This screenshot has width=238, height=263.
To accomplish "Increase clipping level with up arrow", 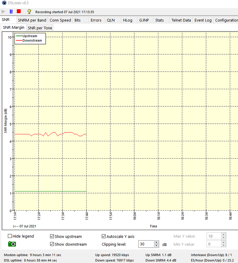I will [x=157, y=242].
